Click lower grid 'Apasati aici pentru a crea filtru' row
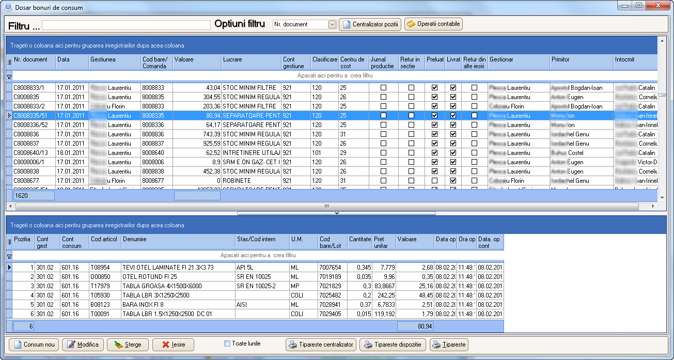Image resolution: width=674 pixels, height=360 pixels. tap(258, 255)
